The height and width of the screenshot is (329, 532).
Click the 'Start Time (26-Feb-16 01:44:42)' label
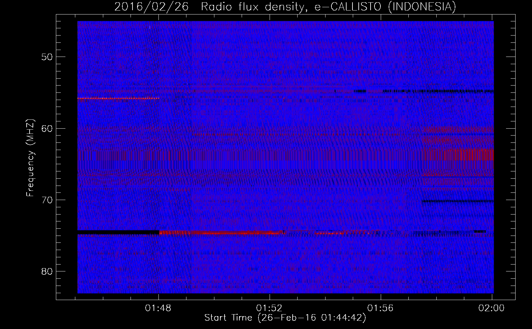click(x=285, y=318)
